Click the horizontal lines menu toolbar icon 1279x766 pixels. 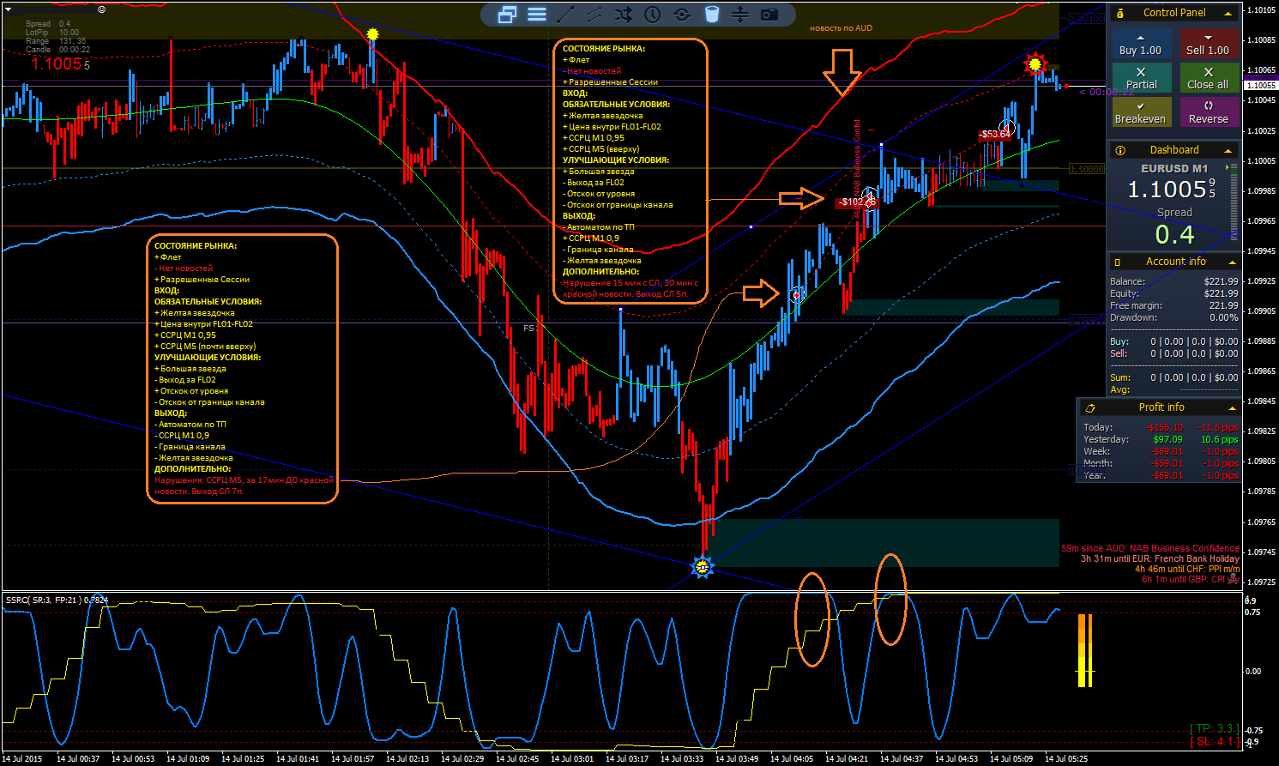coord(537,15)
